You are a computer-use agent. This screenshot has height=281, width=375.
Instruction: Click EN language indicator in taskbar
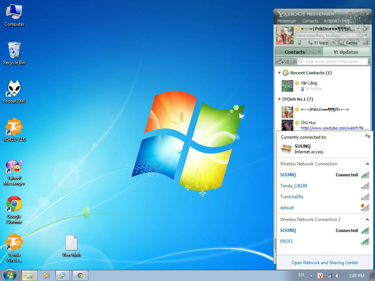pyautogui.click(x=301, y=275)
